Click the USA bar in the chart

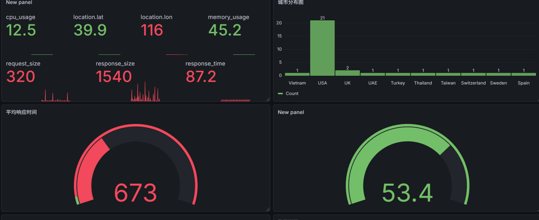[x=322, y=48]
